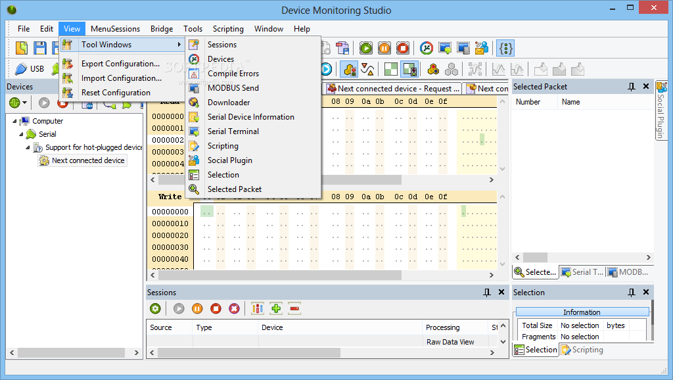Toggle pin of Sessions panel
The height and width of the screenshot is (380, 673).
[487, 293]
